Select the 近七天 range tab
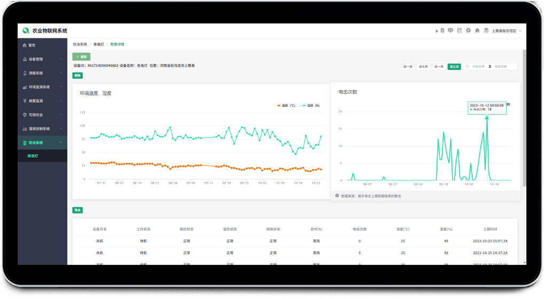Viewport: 544px width, 299px height. point(423,67)
